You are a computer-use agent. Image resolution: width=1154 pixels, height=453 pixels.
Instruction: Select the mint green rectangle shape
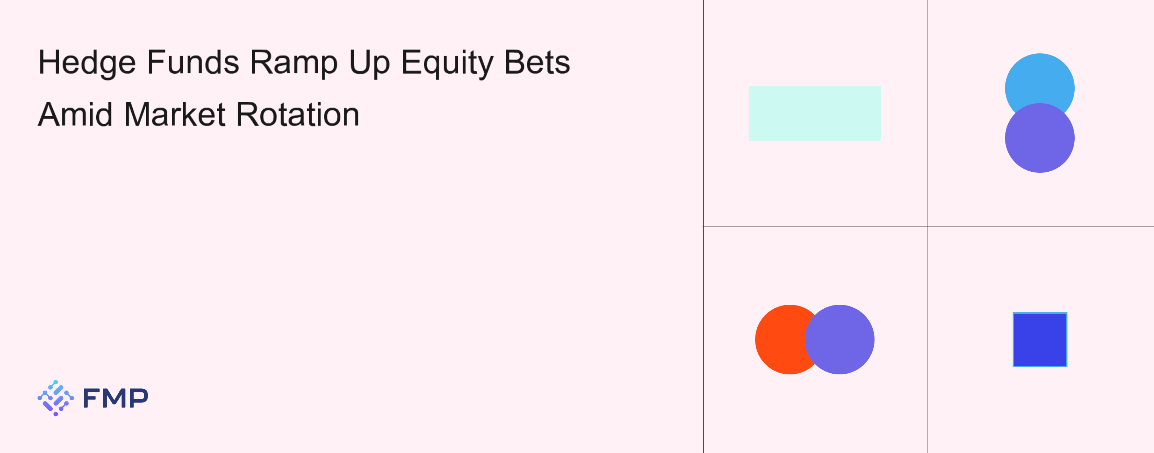(814, 113)
